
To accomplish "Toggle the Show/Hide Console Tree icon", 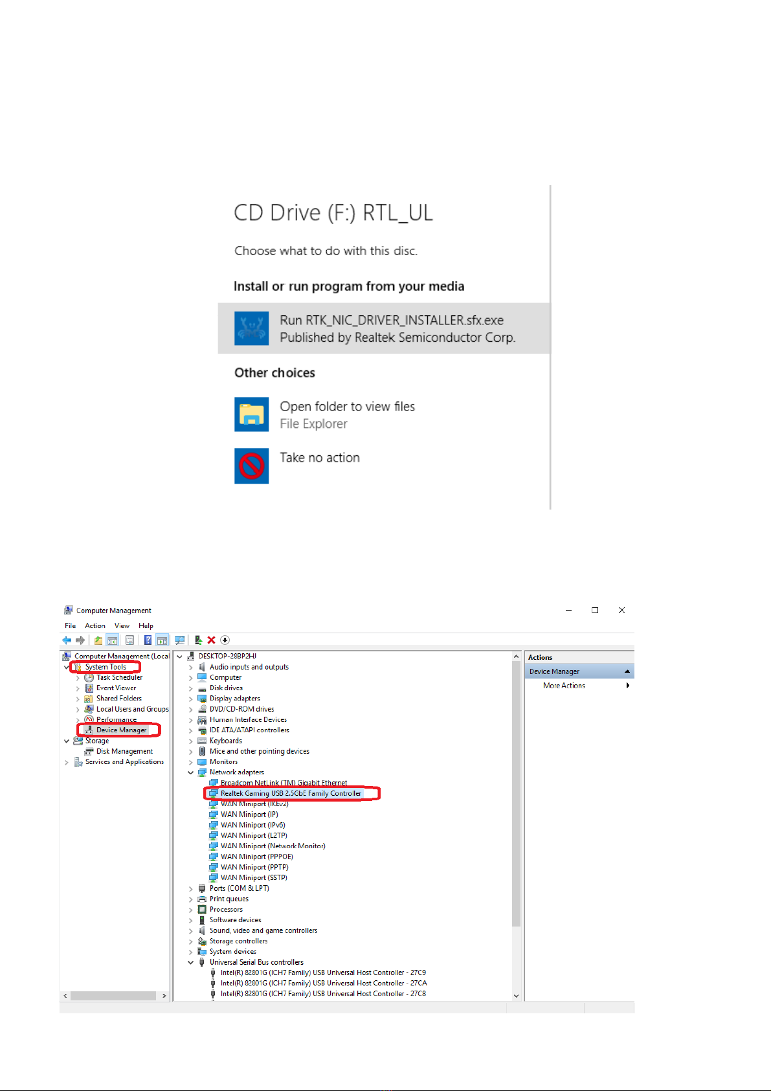I will [112, 640].
